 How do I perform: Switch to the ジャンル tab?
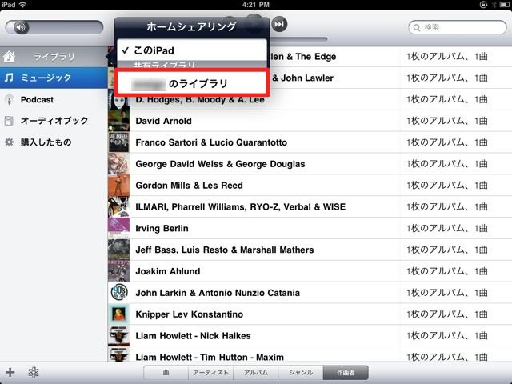point(301,373)
